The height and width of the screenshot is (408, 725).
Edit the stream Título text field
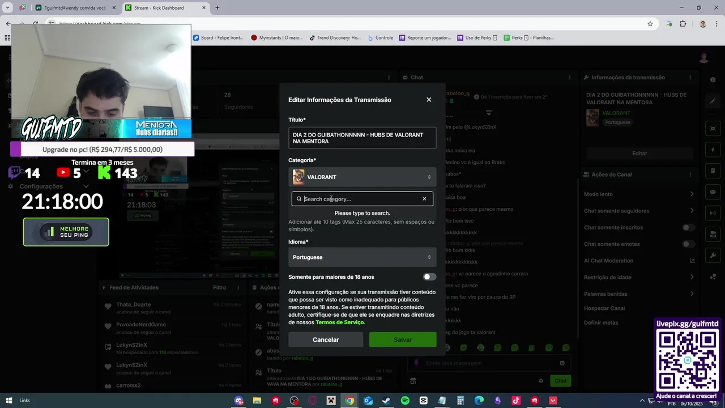coord(362,138)
